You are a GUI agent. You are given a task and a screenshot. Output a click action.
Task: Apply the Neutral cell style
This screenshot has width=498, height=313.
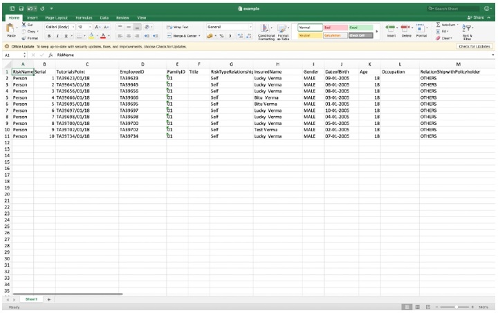[x=310, y=35]
